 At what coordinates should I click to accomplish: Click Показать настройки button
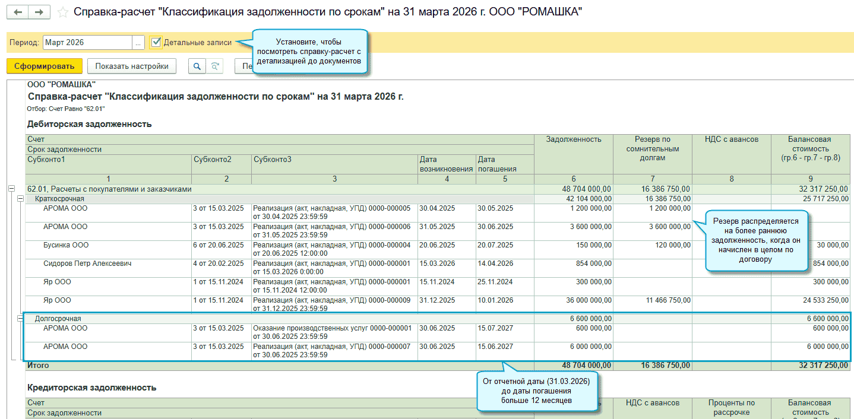132,66
